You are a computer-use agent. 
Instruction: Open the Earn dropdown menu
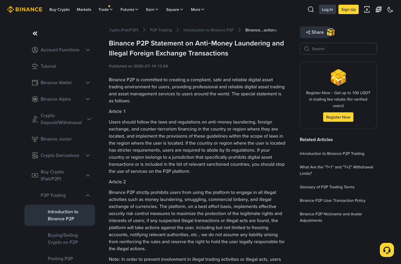[x=152, y=9]
